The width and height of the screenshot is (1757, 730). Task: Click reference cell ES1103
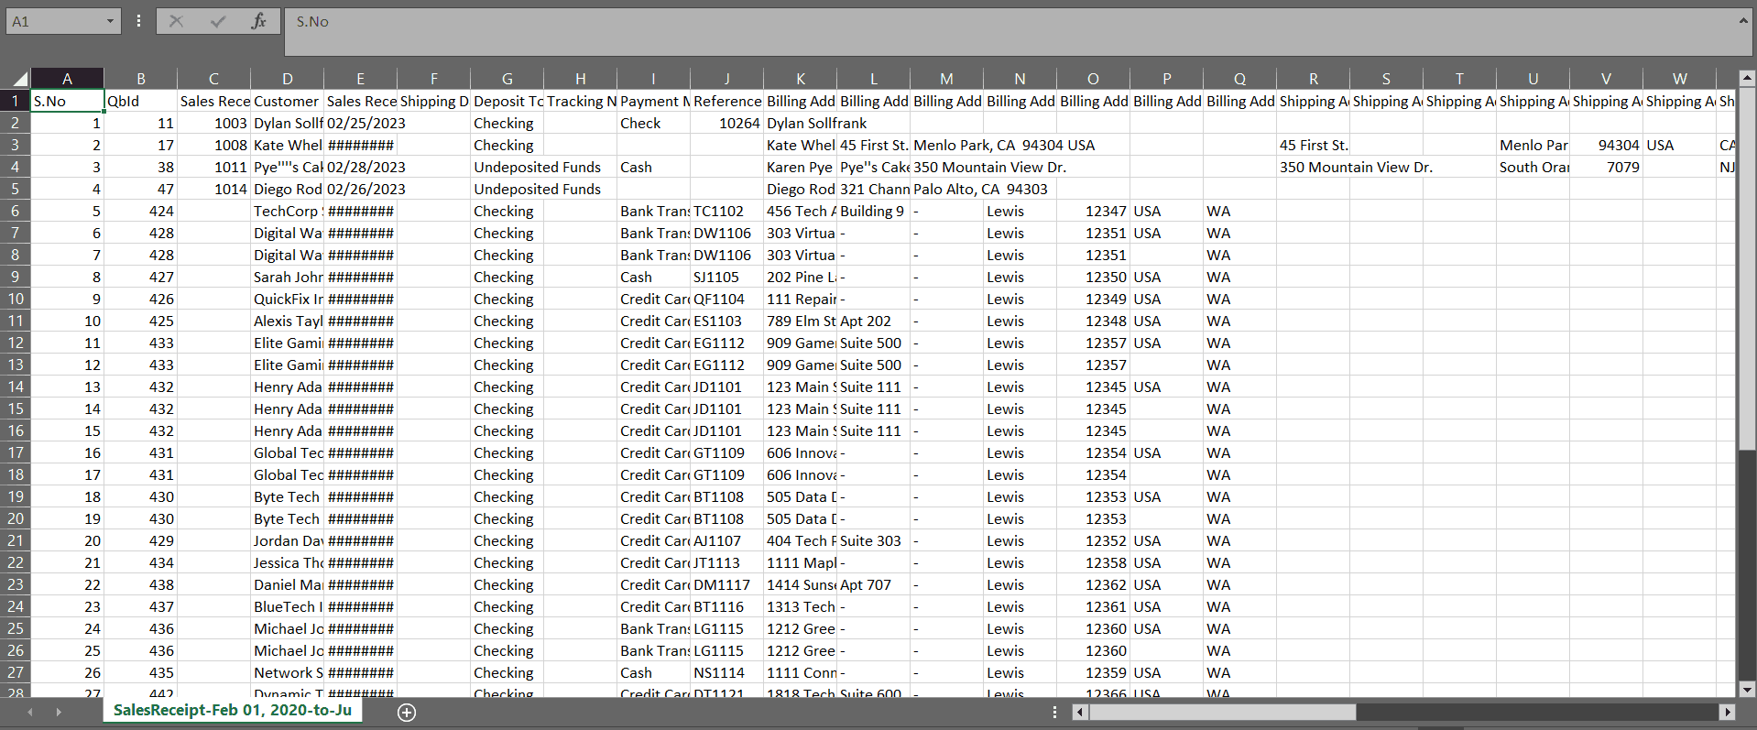tap(726, 321)
